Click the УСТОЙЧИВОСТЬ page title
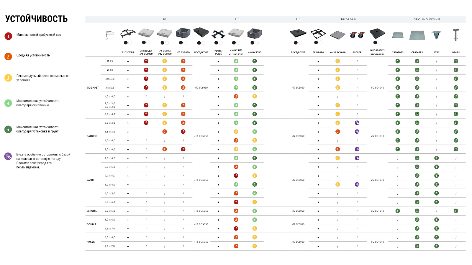472x265 pixels. (x=37, y=19)
